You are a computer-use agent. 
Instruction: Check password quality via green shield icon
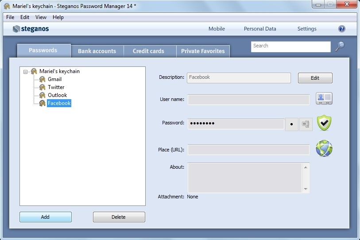point(324,123)
